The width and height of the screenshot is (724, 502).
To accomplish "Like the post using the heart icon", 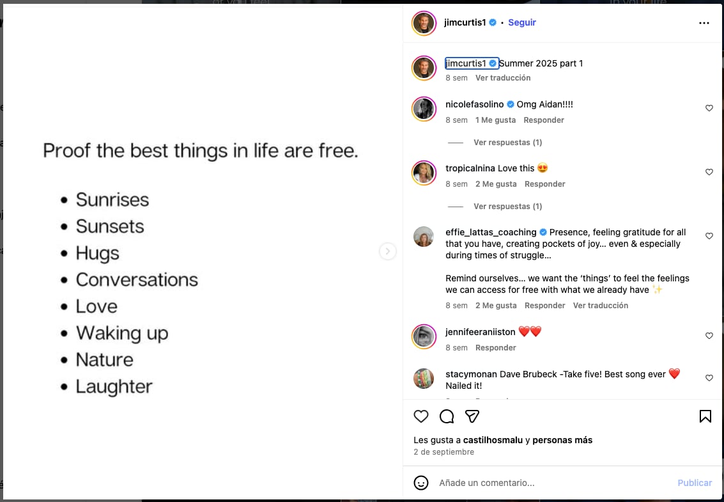I will 421,416.
